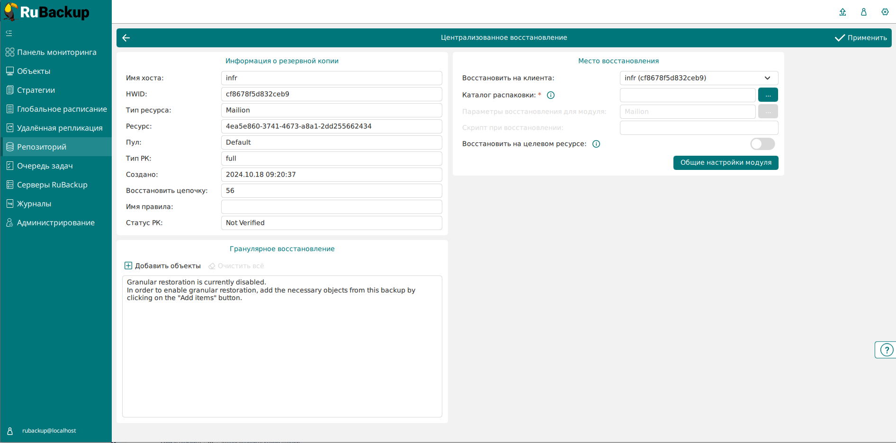
Task: Click Применить to apply restoration
Action: point(861,38)
